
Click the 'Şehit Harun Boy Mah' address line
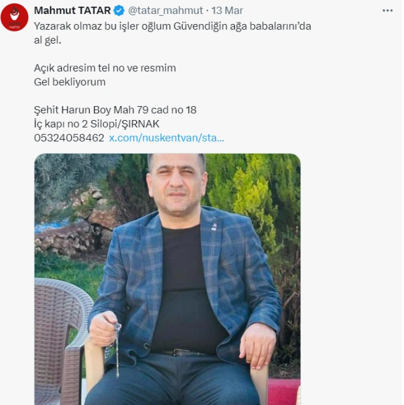tap(115, 110)
